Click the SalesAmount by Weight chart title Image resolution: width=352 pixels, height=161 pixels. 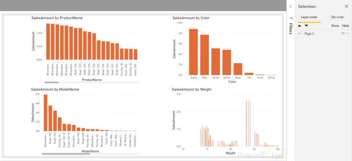[192, 90]
